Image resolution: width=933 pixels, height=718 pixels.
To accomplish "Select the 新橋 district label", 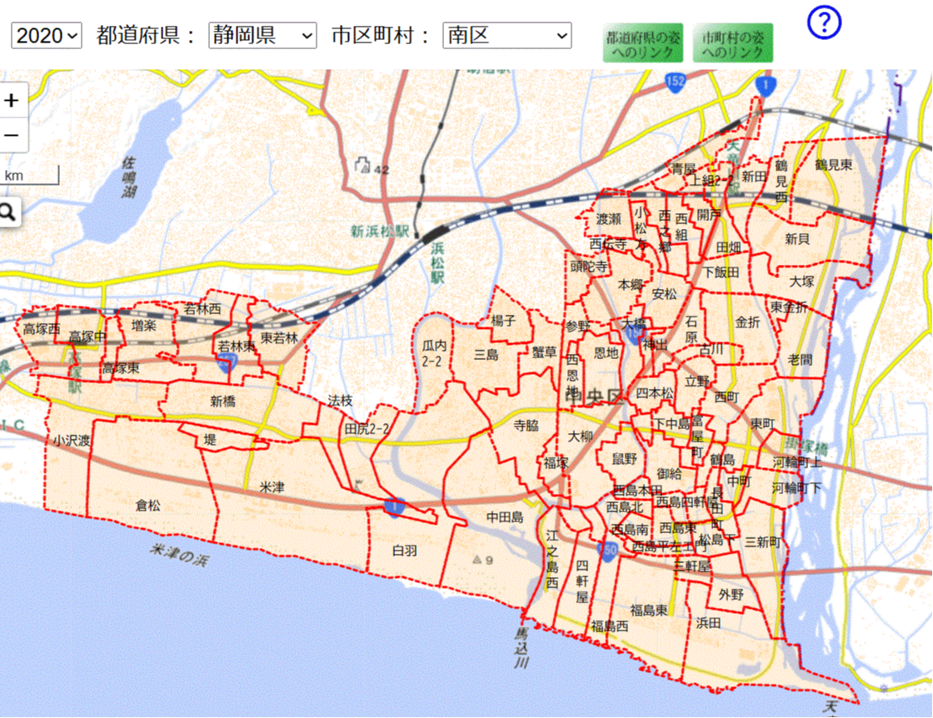I will click(x=223, y=401).
